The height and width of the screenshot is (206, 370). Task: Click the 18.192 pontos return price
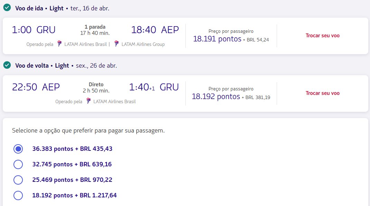tap(216, 97)
